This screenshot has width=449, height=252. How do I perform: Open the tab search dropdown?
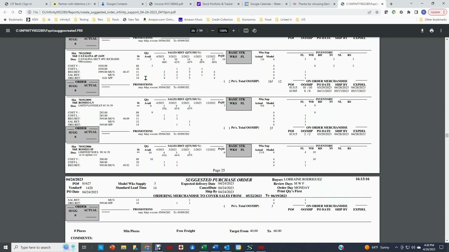(411, 3)
